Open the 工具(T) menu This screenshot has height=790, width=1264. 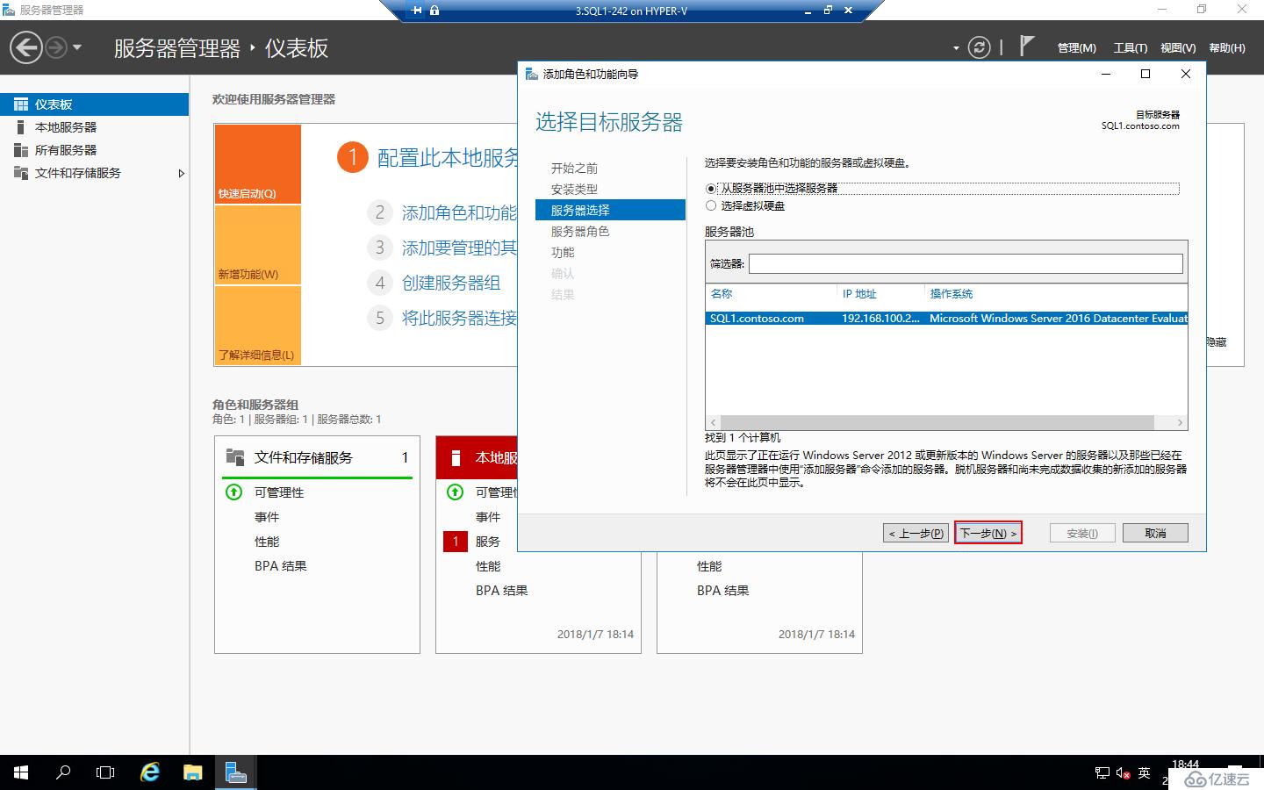tap(1130, 48)
